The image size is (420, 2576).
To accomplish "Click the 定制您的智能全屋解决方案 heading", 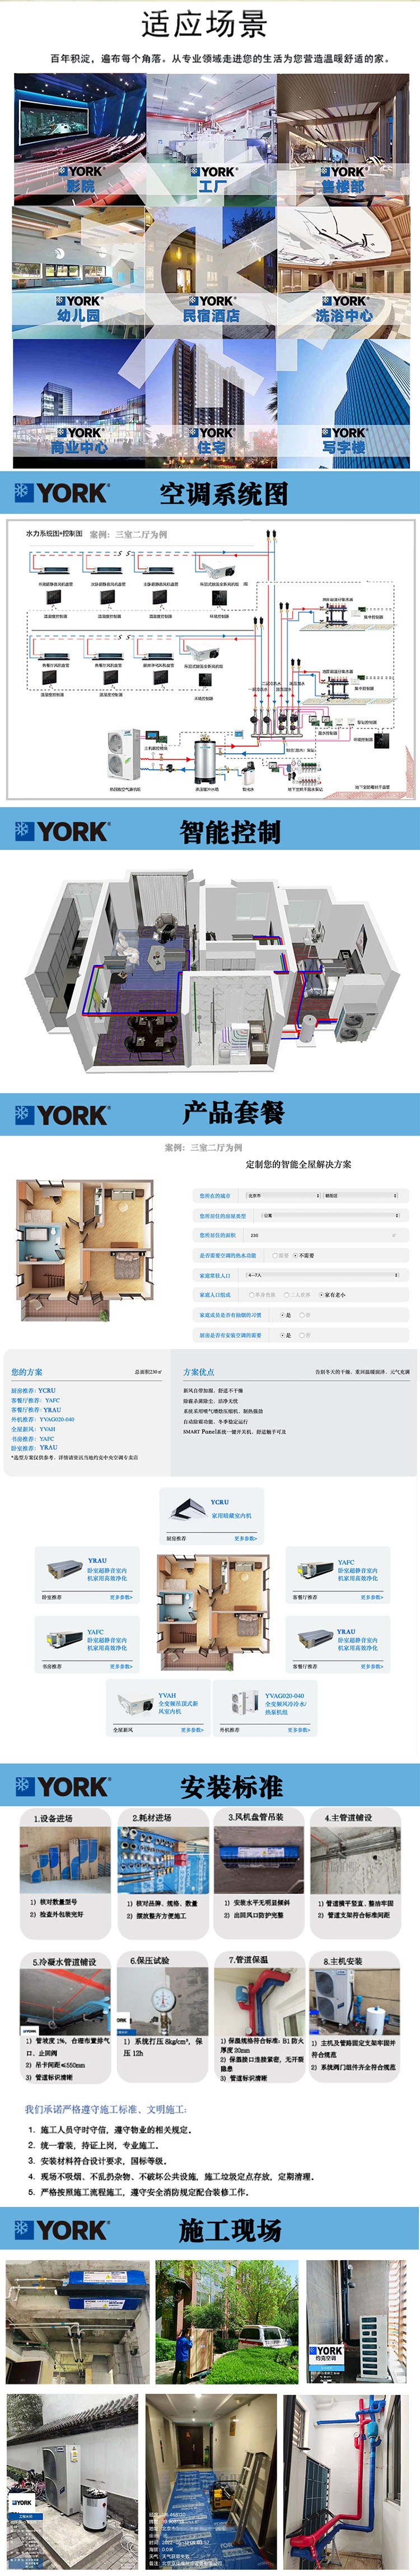I will tap(298, 1164).
